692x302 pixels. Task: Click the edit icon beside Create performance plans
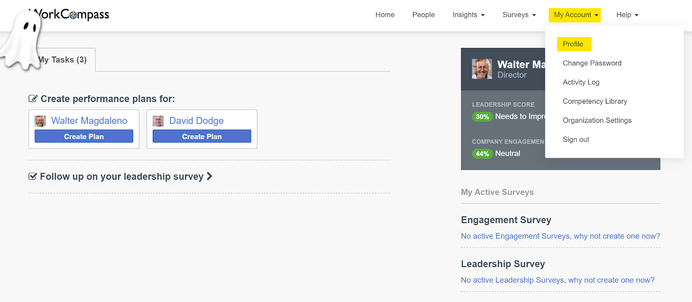(33, 99)
